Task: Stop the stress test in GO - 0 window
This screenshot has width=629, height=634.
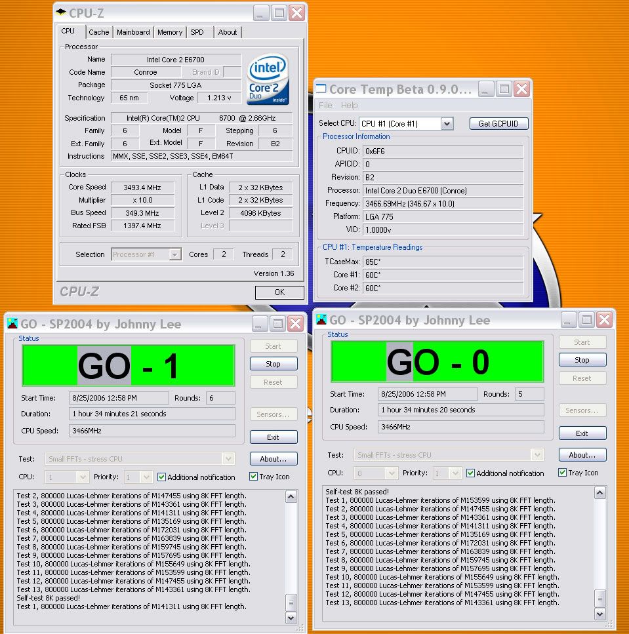Action: (x=582, y=360)
